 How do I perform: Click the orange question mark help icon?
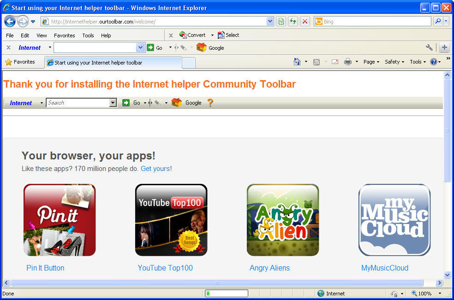click(x=210, y=103)
